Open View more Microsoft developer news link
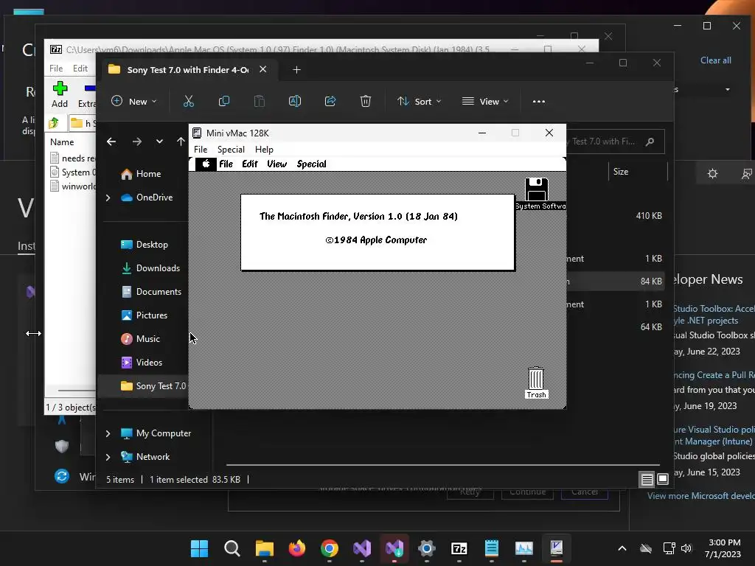This screenshot has width=755, height=566. click(701, 496)
